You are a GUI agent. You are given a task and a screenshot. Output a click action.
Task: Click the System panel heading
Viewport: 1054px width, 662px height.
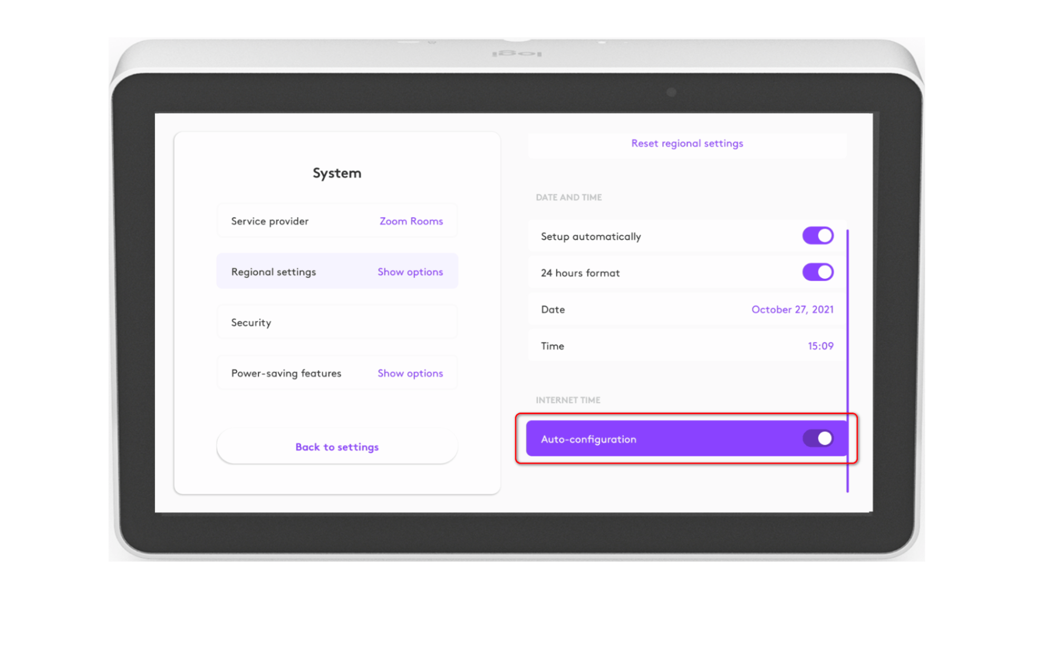click(x=336, y=173)
